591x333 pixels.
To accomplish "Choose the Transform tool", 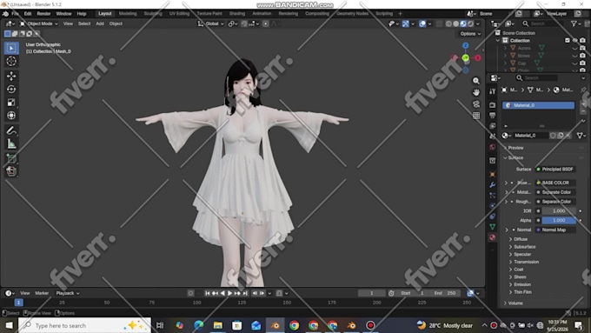I will pos(11,116).
